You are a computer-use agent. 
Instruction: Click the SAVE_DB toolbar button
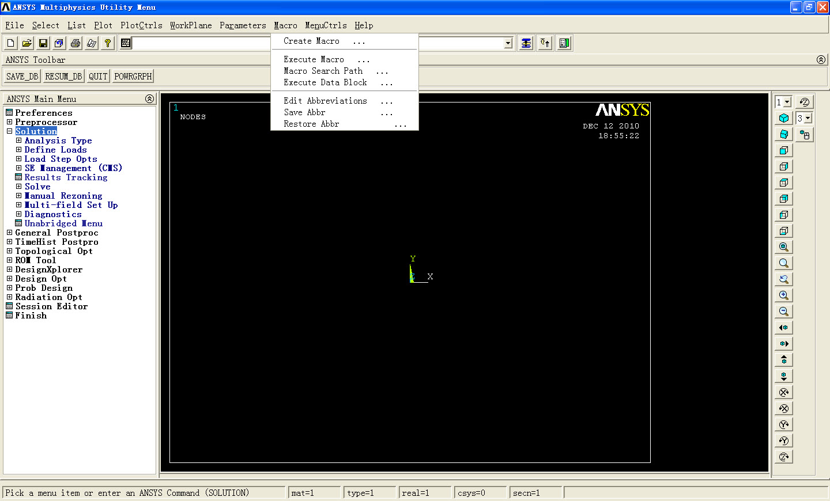tap(22, 77)
